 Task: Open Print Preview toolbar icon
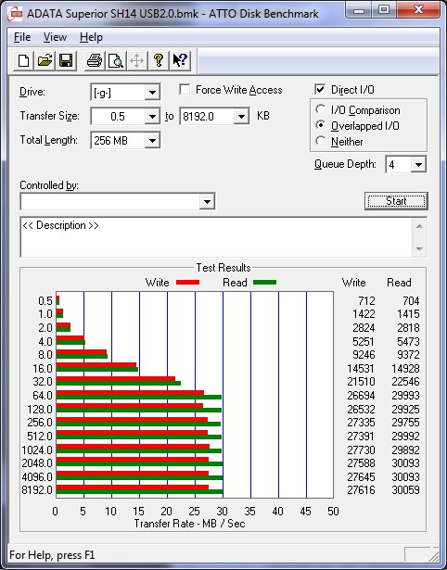coord(116,60)
